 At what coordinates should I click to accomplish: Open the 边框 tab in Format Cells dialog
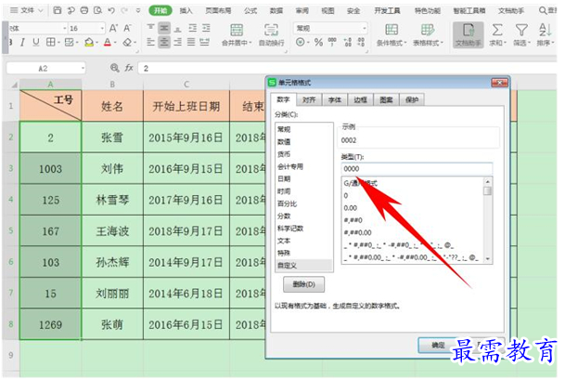point(360,100)
